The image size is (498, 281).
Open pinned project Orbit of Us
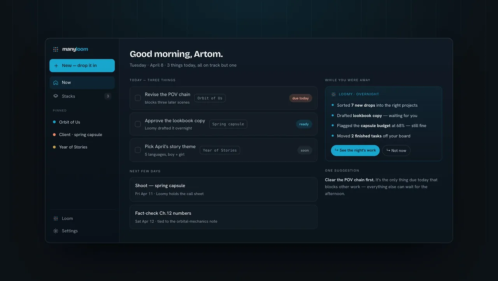[82, 122]
